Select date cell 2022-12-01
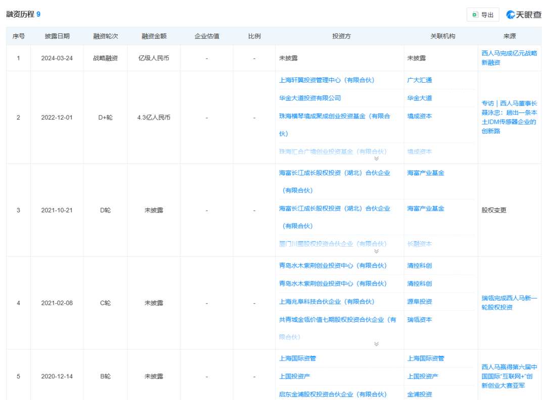Image resolution: width=546 pixels, height=400 pixels. click(x=57, y=118)
